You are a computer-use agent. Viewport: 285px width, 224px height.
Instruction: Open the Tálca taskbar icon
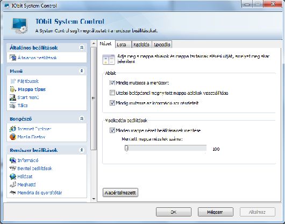13,106
